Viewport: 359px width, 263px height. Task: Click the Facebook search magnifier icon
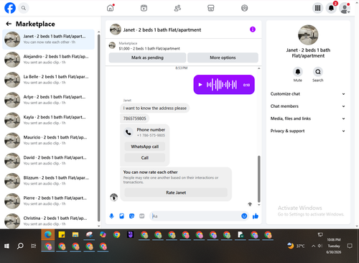[x=24, y=8]
